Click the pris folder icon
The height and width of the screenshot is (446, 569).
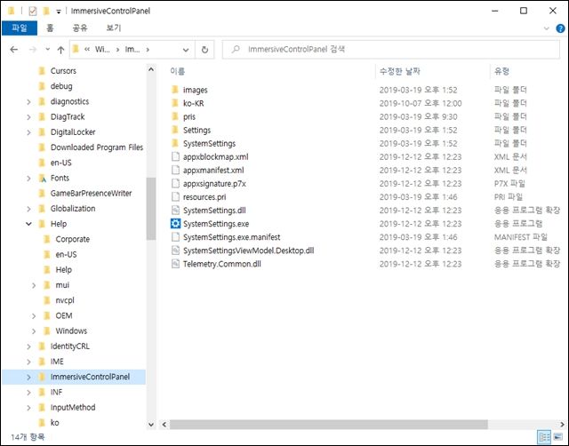click(175, 116)
